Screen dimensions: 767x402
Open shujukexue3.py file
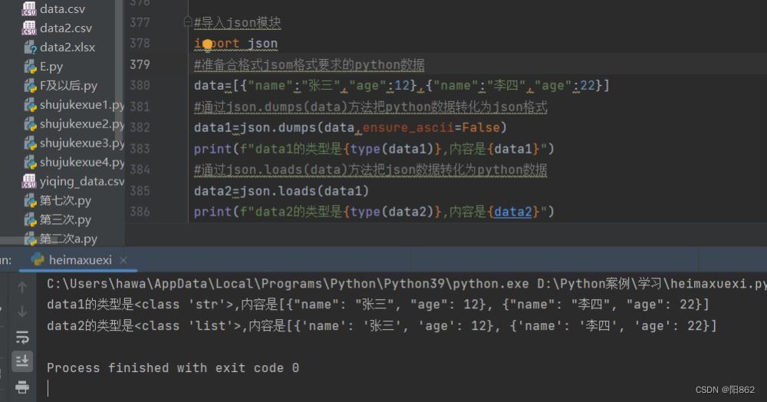point(82,143)
